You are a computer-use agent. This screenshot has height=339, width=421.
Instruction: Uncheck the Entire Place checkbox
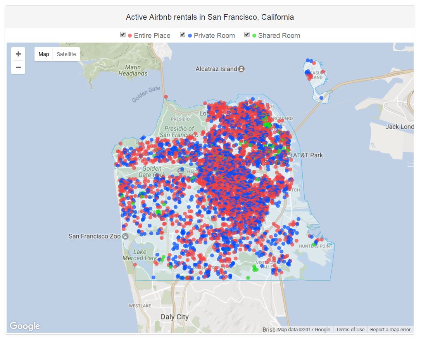[x=123, y=35]
